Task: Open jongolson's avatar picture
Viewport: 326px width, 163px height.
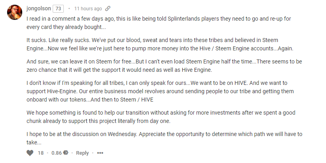Action: (x=15, y=12)
